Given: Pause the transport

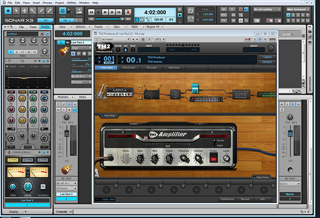Looking at the screenshot, I should pyautogui.click(x=112, y=12).
